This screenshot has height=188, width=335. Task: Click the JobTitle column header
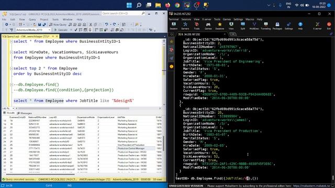(x=121, y=117)
